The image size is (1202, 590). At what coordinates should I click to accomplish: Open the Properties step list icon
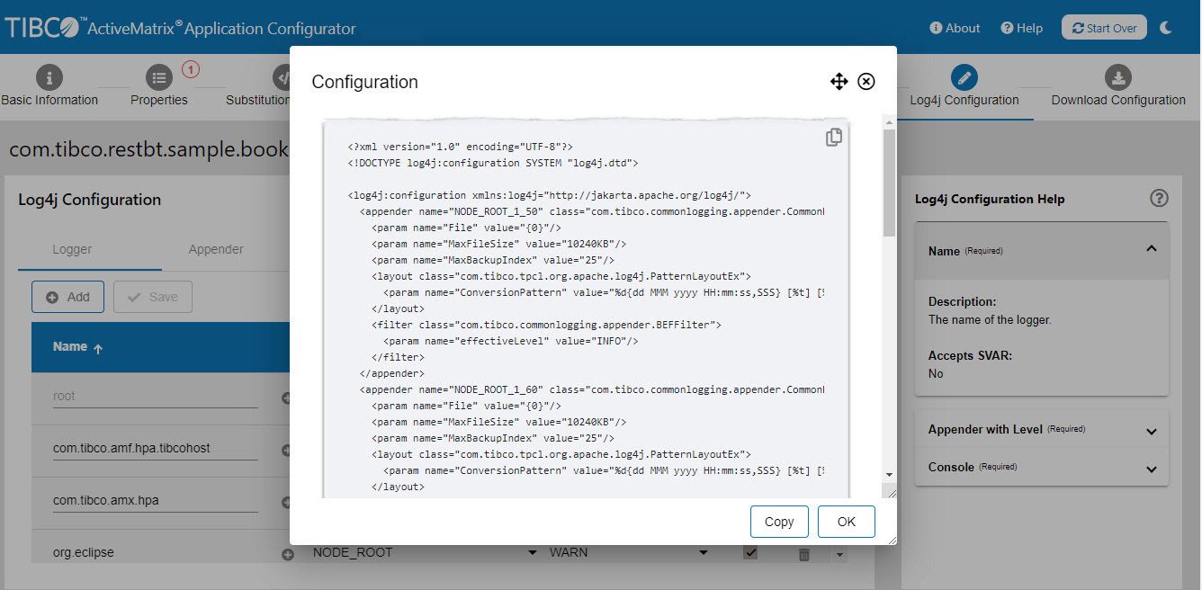[x=158, y=77]
